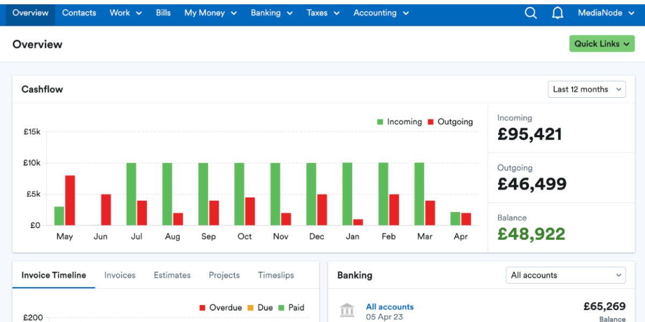Image resolution: width=645 pixels, height=322 pixels.
Task: Click the May incoming bar on chart
Action: (58, 215)
